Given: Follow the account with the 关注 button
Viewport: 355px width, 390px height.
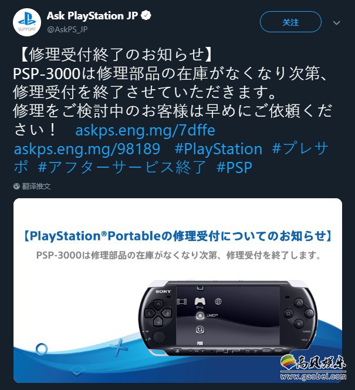Looking at the screenshot, I should 290,22.
